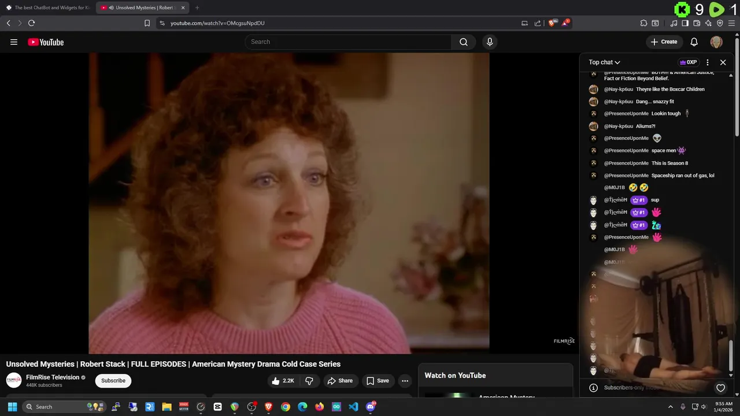
Task: Show hidden system tray icons chevron
Action: pyautogui.click(x=671, y=407)
